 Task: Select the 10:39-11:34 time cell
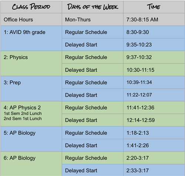154,82
